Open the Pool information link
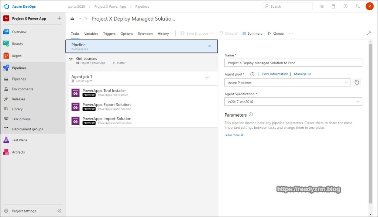The height and width of the screenshot is (217, 378). click(275, 74)
